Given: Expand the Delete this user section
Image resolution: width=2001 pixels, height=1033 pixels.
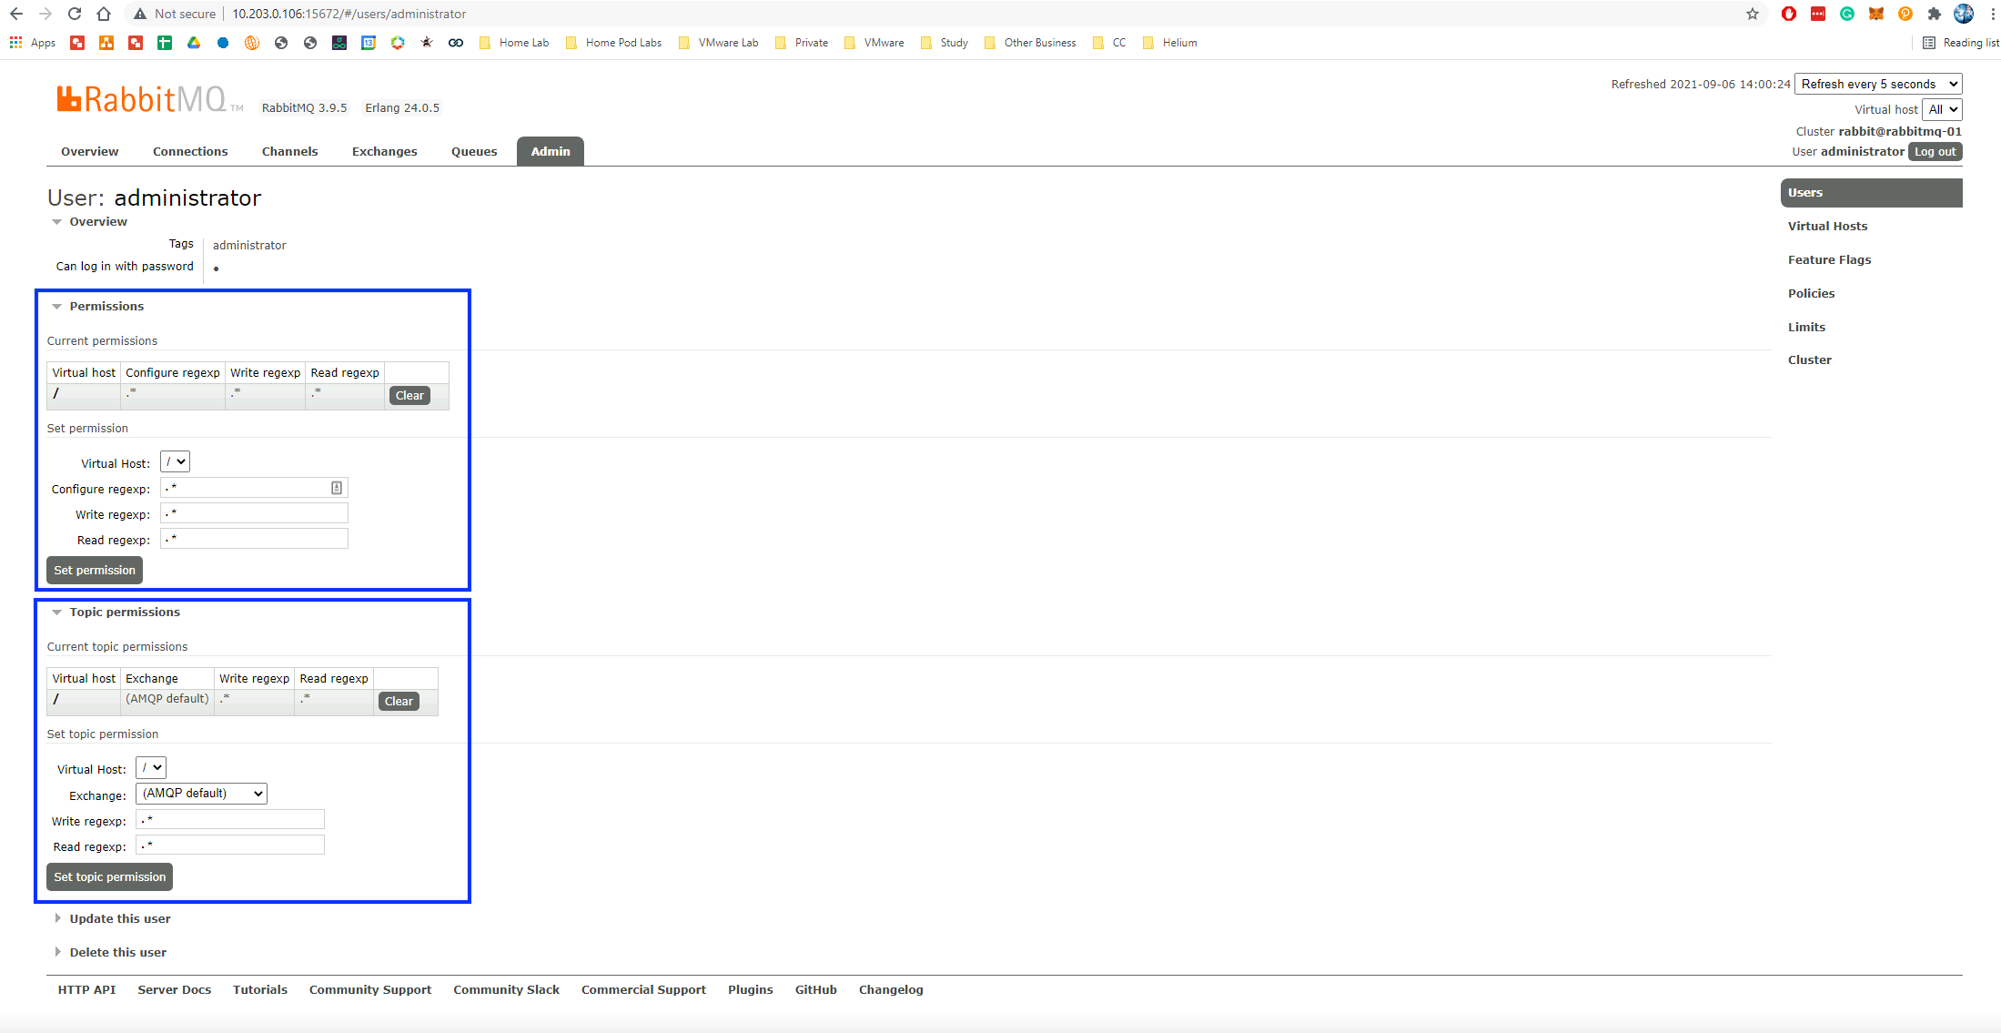Looking at the screenshot, I should (117, 953).
